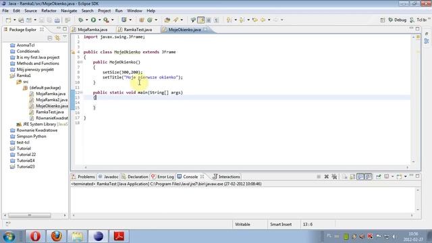The height and width of the screenshot is (243, 432).
Task: Open dropdown arrow next to Run button
Action: [99, 20]
